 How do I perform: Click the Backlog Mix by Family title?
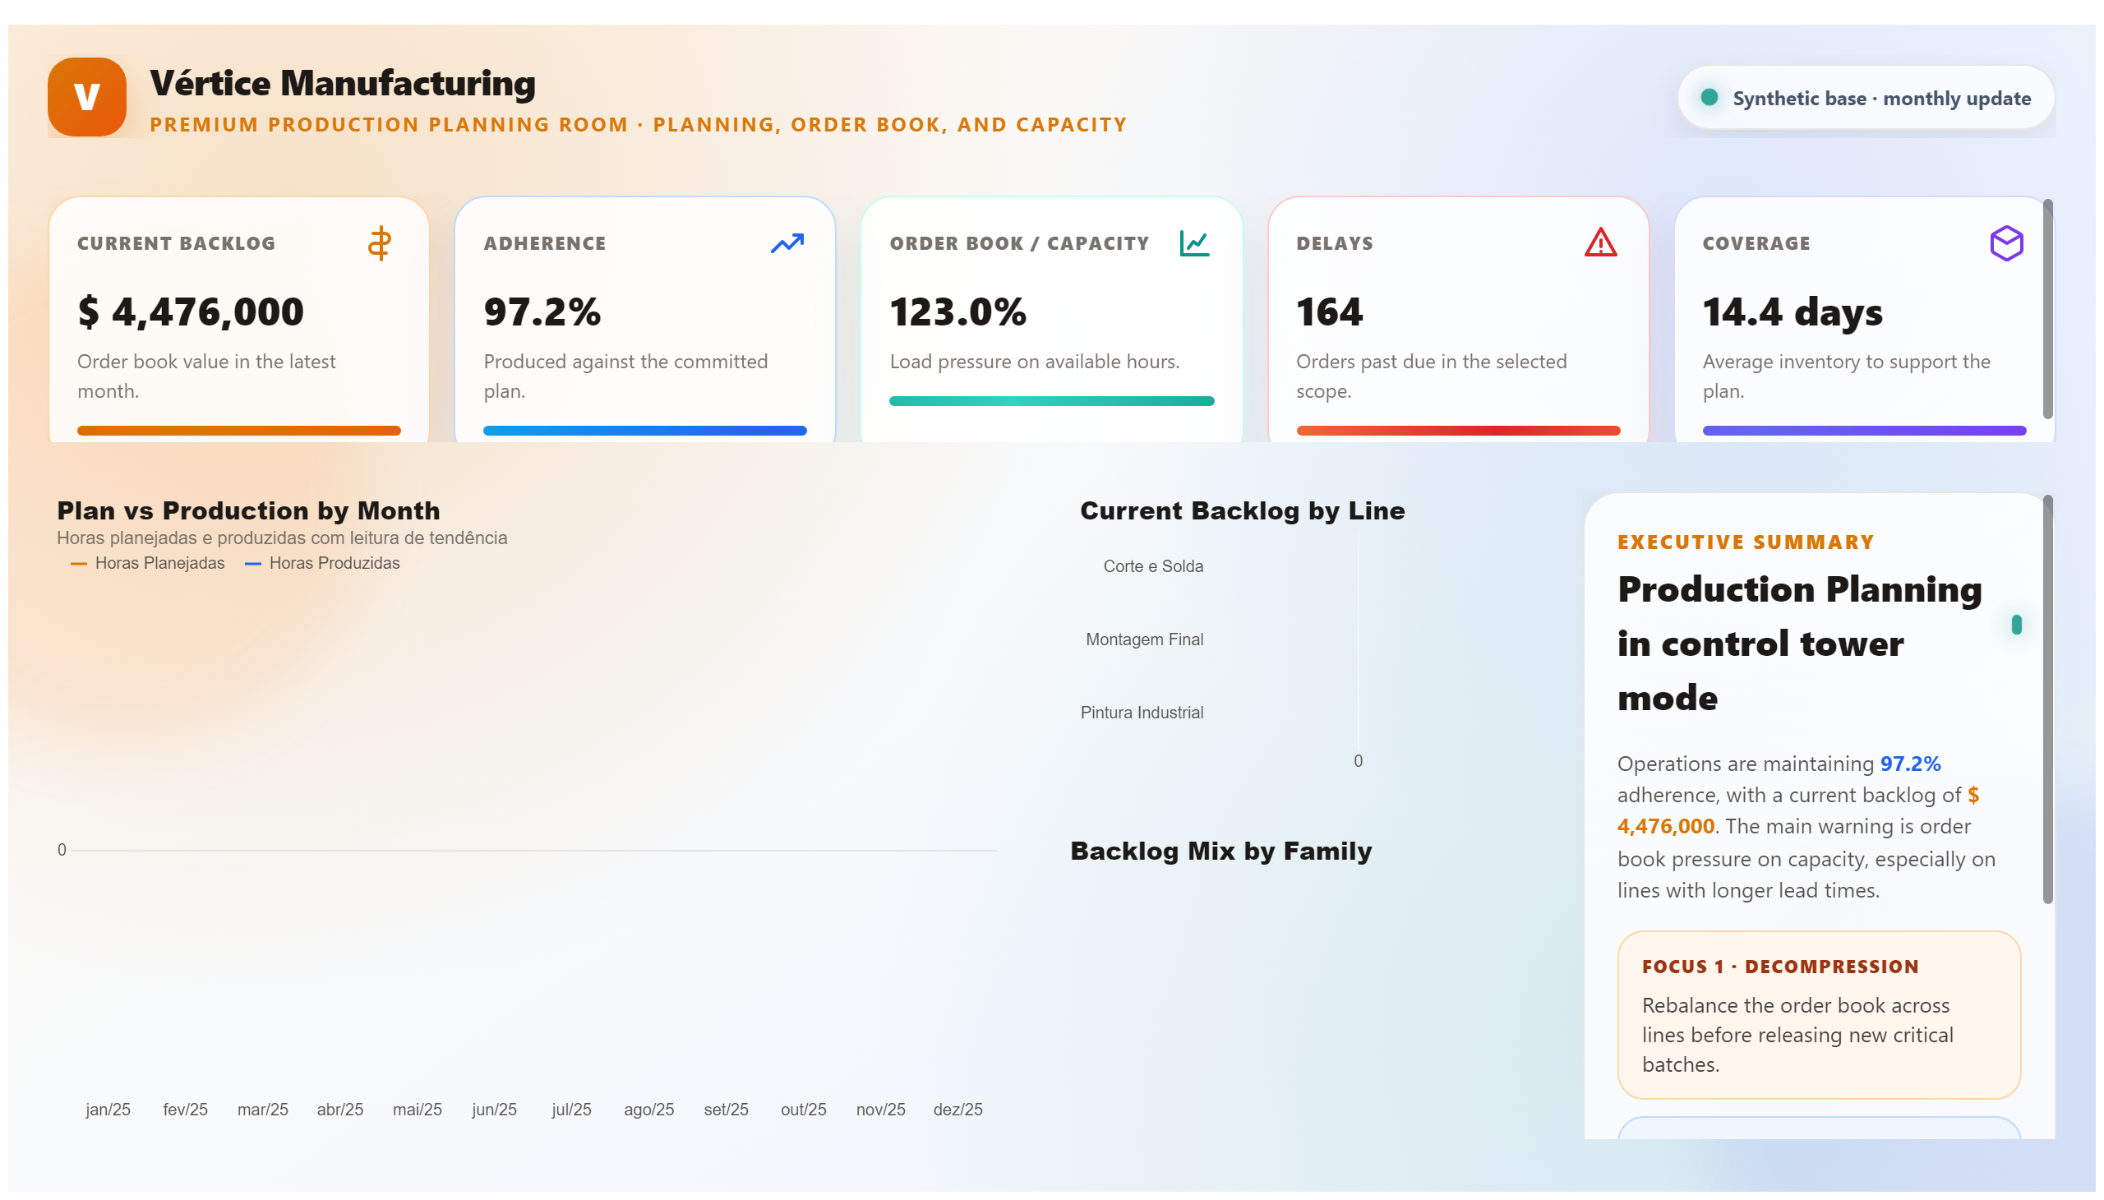[1220, 852]
